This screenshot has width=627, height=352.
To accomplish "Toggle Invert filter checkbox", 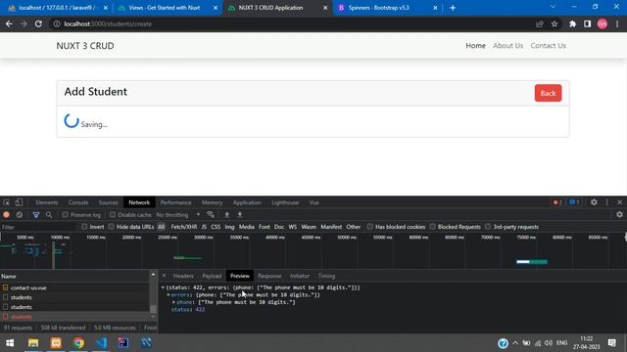I will (84, 227).
